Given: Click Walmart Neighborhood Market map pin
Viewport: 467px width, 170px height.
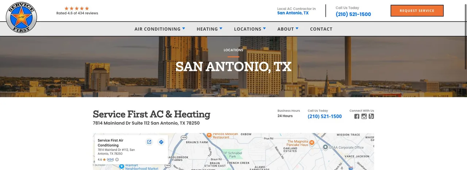Looking at the screenshot, I should [121, 167].
